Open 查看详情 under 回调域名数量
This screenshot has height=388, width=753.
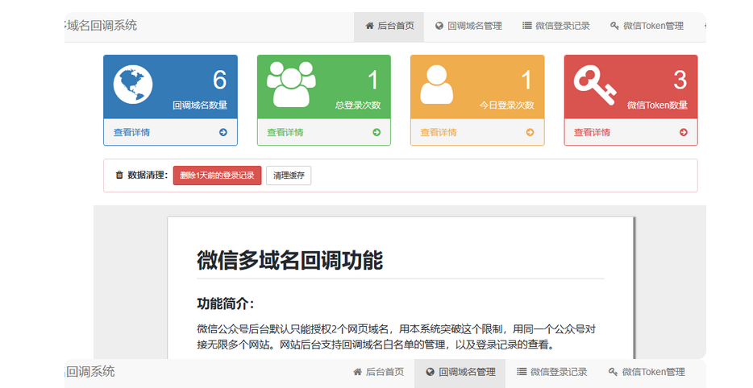(131, 132)
